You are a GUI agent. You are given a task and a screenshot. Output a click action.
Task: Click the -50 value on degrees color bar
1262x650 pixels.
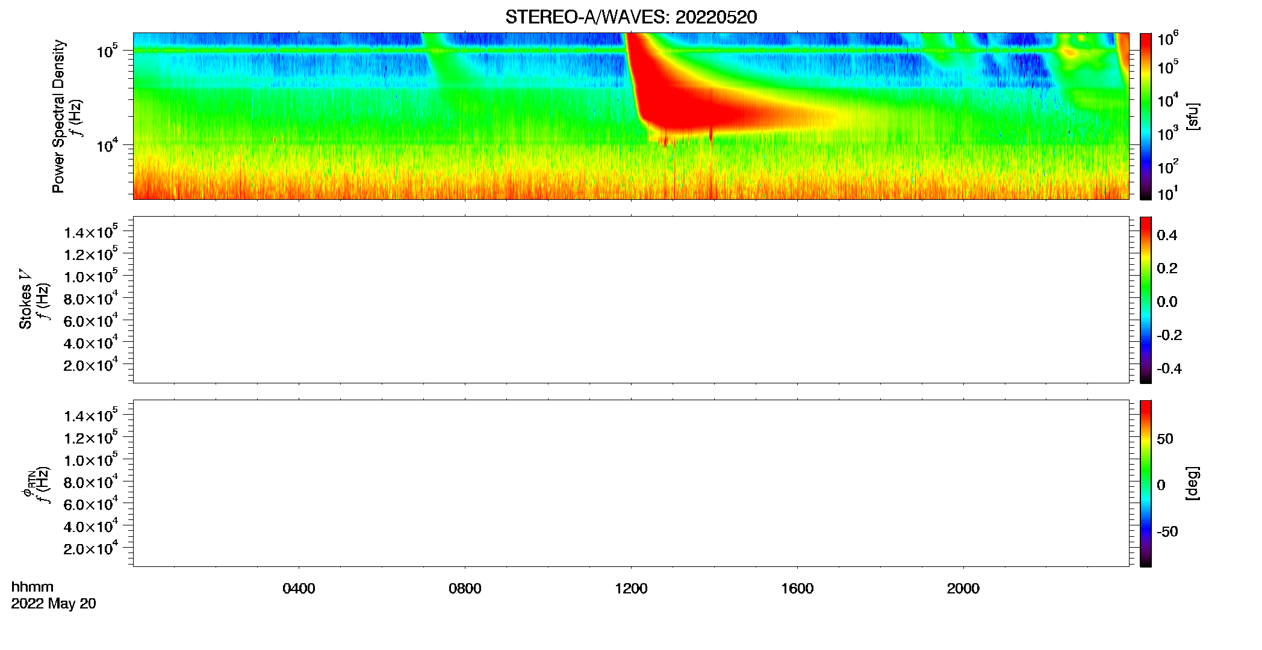pyautogui.click(x=1167, y=531)
